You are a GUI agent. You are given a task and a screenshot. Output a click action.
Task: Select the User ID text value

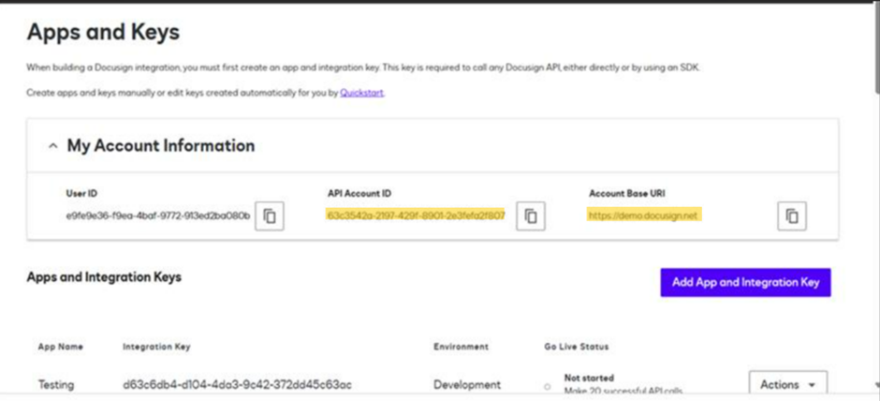157,215
